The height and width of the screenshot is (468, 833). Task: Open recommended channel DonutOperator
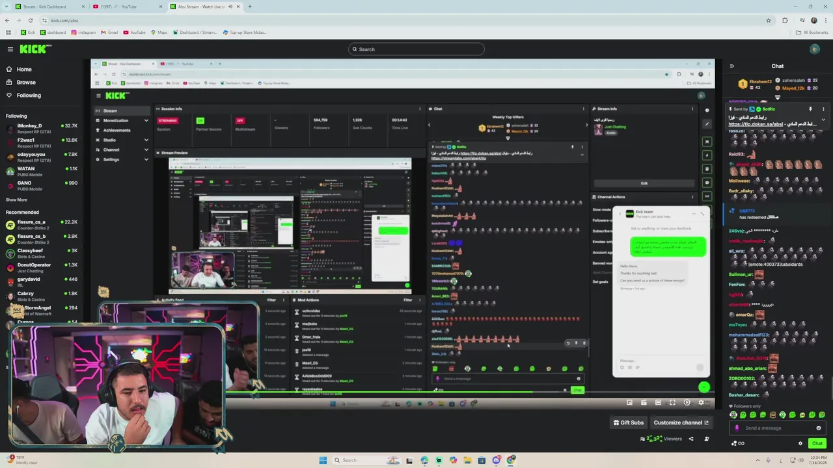click(x=41, y=267)
